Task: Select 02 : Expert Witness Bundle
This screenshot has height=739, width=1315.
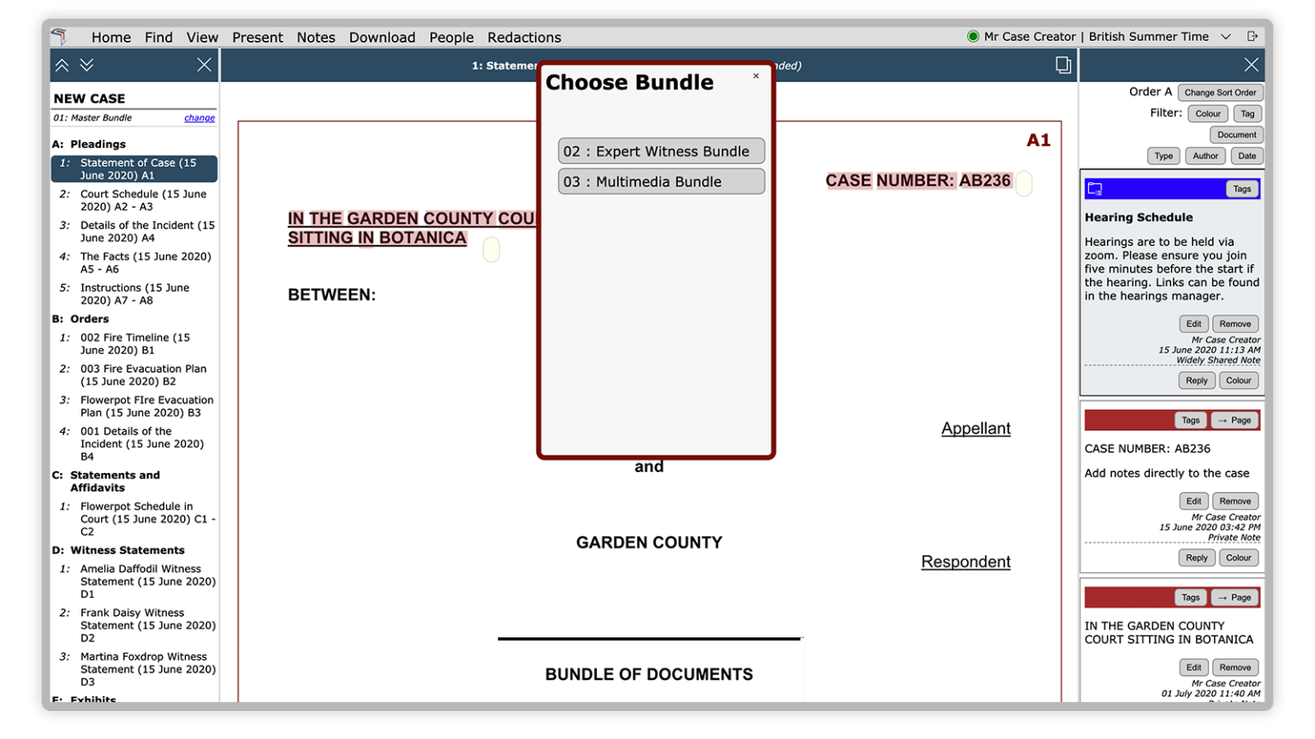Action: coord(661,151)
